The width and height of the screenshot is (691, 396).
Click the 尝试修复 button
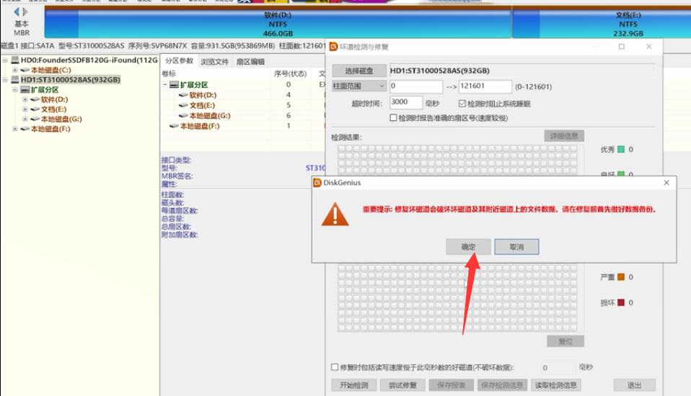tap(402, 385)
